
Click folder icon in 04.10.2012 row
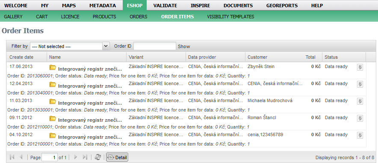tap(53, 135)
